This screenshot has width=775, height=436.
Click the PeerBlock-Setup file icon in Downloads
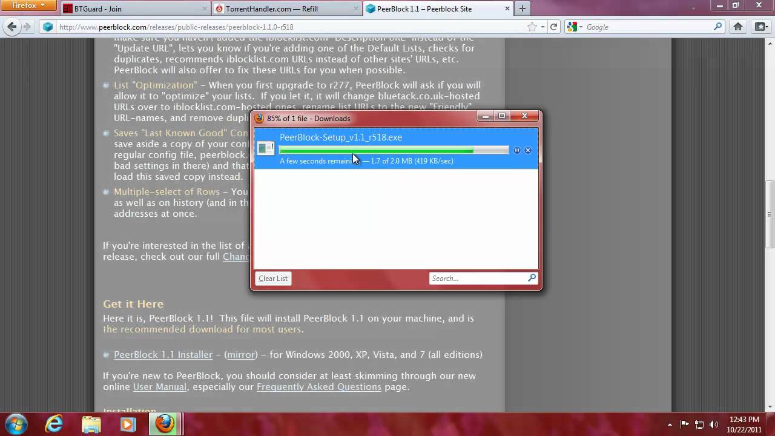(266, 148)
